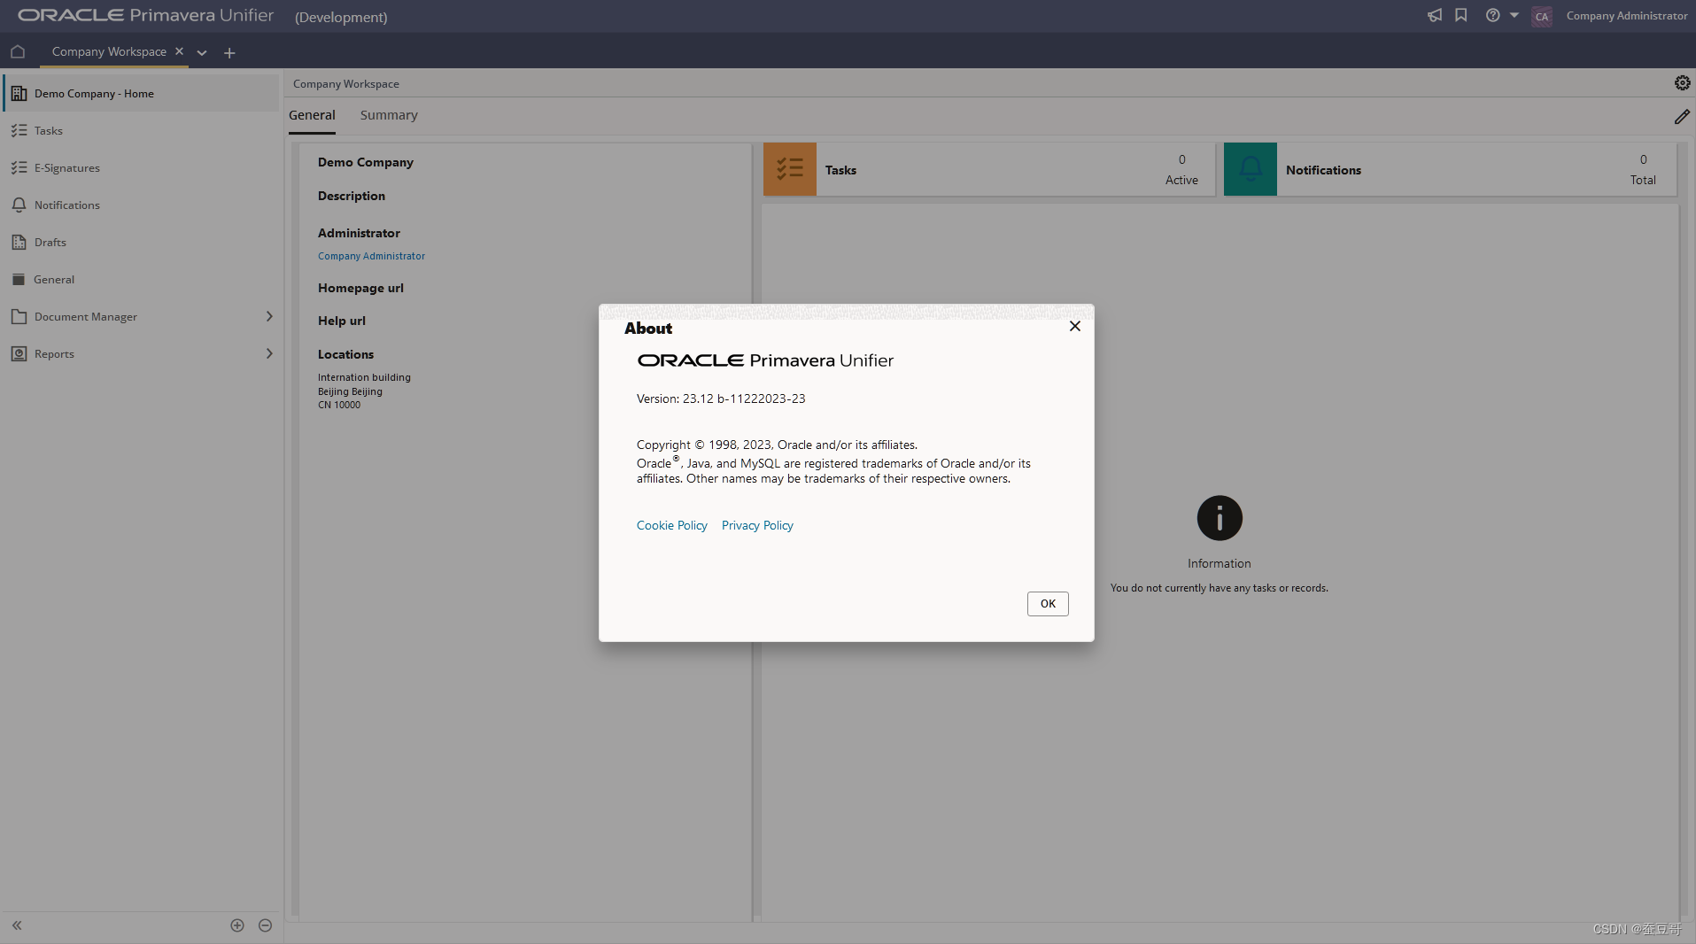Click OK to close the About dialog
The height and width of the screenshot is (944, 1696).
1048,603
